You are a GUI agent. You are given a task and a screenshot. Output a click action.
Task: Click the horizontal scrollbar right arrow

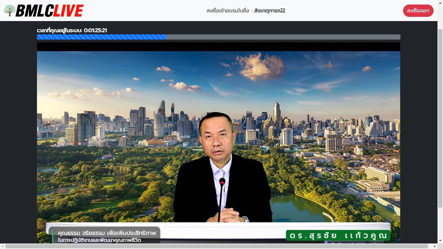(x=435, y=246)
